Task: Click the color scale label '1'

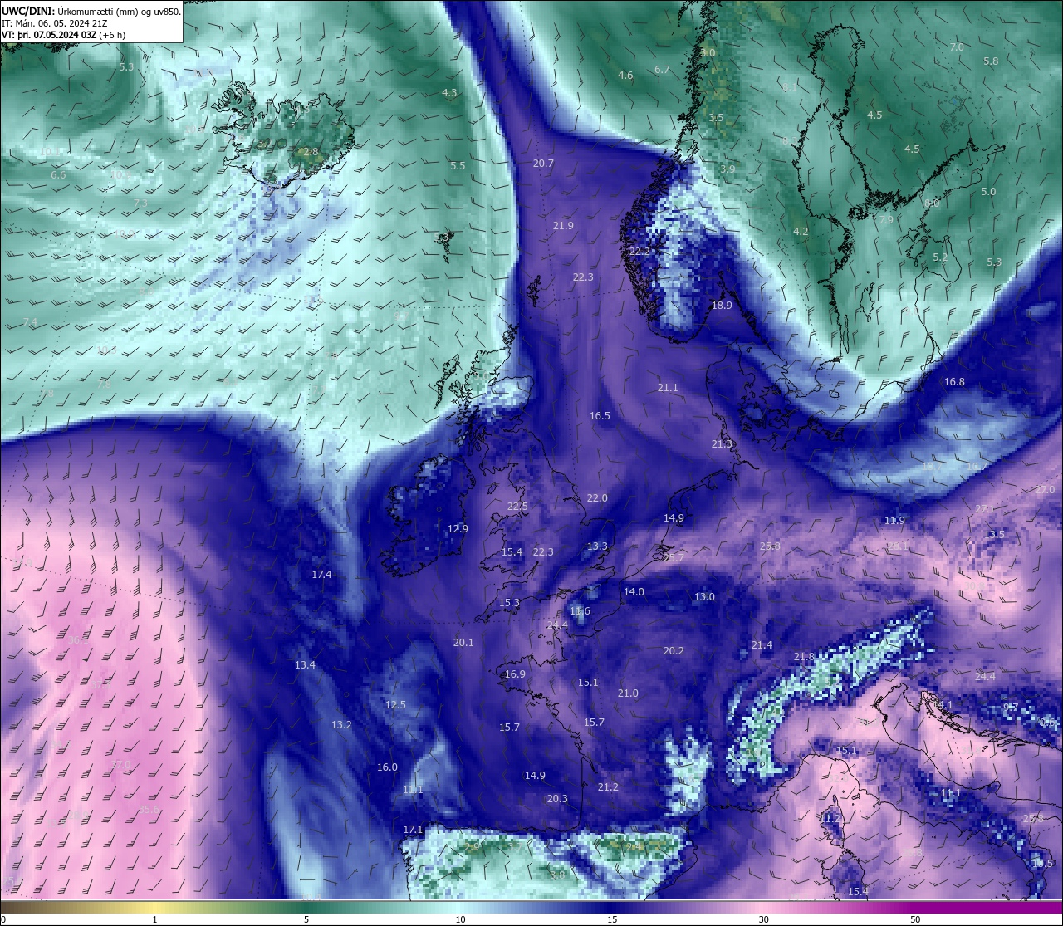Action: click(155, 919)
